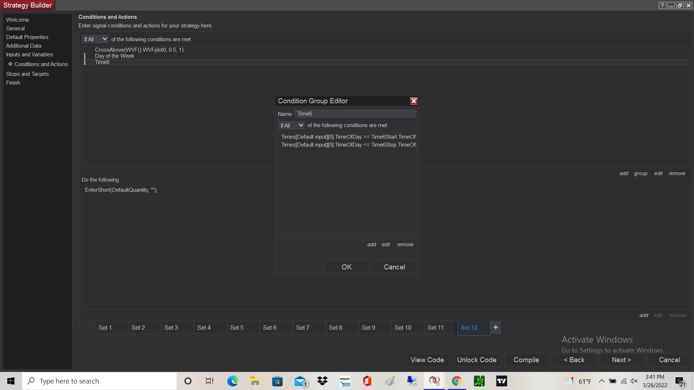Screen dimensions: 694x390
Task: Go to Stops and Targets page
Action: tap(27, 74)
